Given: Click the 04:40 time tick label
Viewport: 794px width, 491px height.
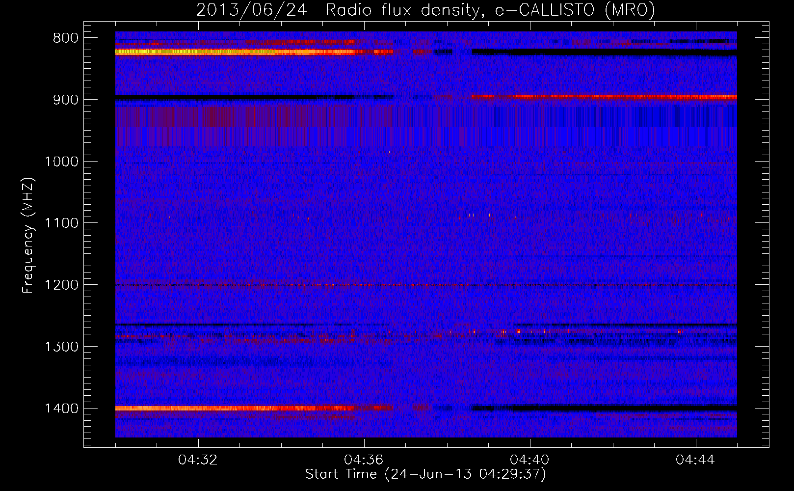Looking at the screenshot, I should point(530,460).
